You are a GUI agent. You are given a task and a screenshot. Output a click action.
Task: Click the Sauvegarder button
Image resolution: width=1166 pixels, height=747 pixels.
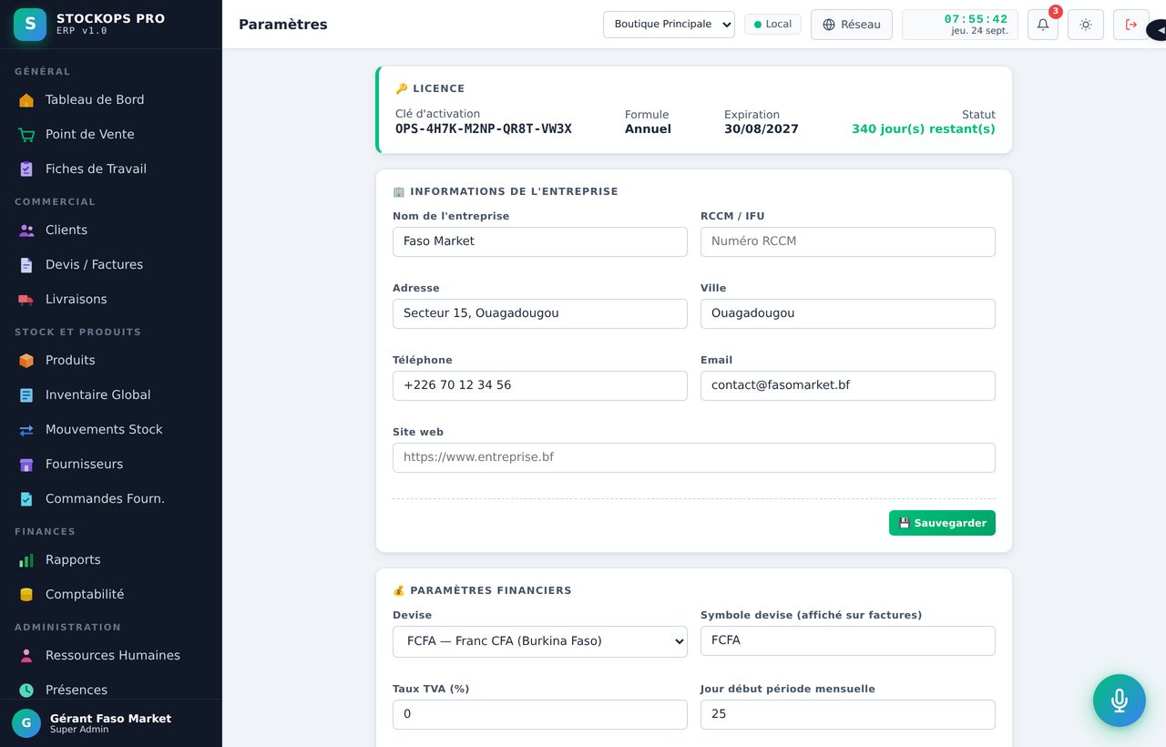[942, 523]
